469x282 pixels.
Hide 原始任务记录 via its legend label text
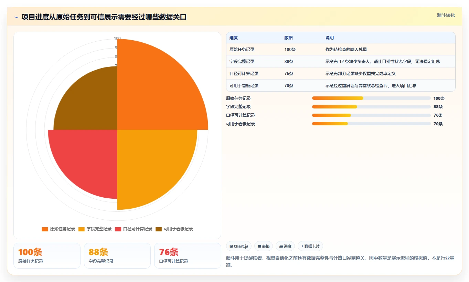pyautogui.click(x=62, y=229)
